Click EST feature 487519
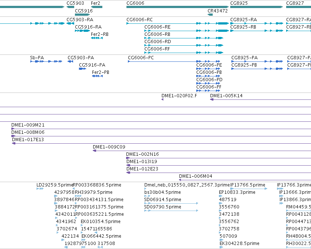This screenshot has width=311, height=249. point(221,204)
